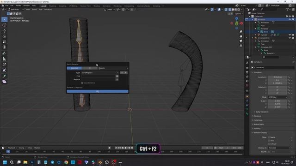The image size is (296, 166).
Task: Open the outliner filter funnel icon
Action: (x=288, y=9)
